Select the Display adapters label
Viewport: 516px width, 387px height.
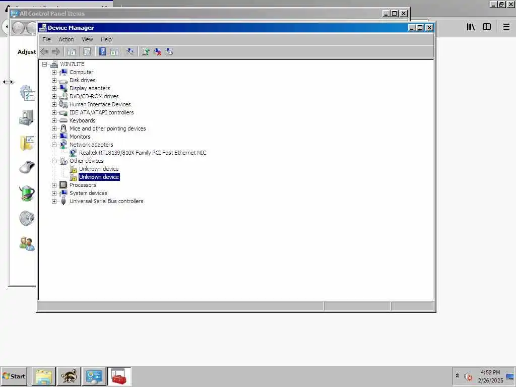90,88
